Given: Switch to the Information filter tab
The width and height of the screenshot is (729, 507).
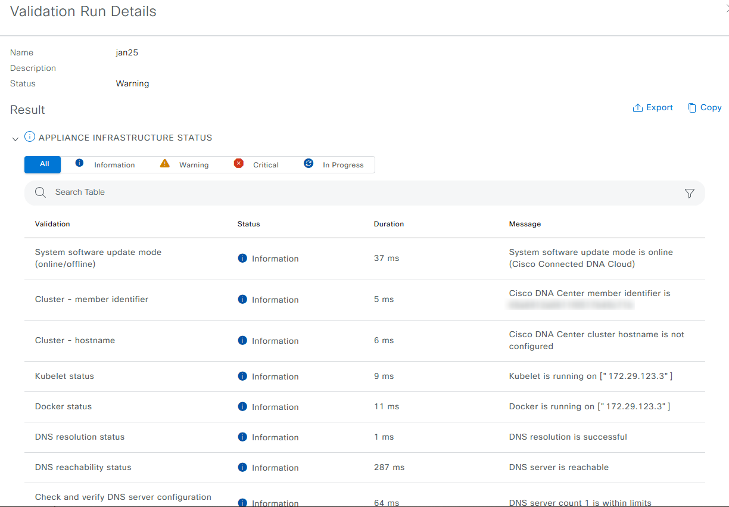Looking at the screenshot, I should click(x=105, y=164).
